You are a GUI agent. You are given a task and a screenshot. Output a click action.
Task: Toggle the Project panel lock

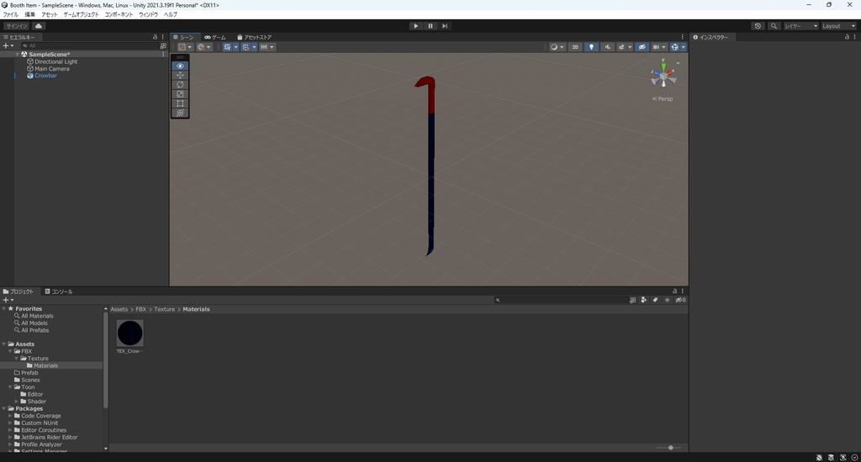675,291
